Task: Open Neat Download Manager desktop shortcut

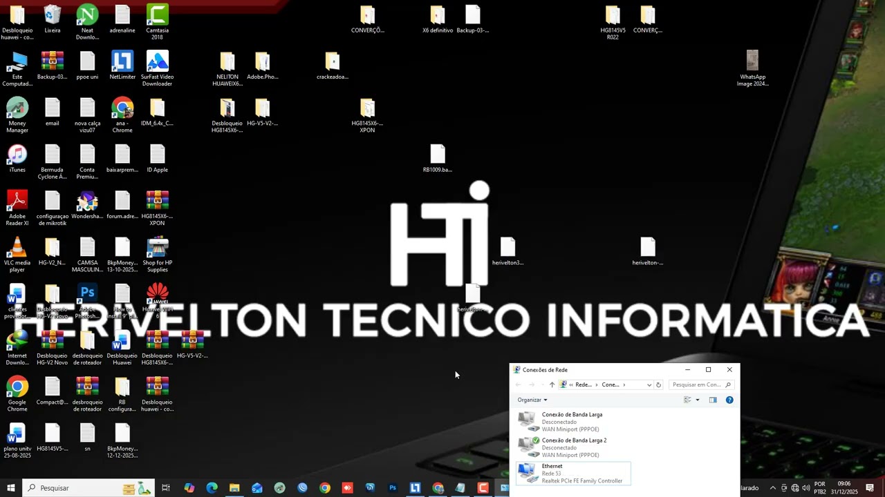Action: click(87, 22)
